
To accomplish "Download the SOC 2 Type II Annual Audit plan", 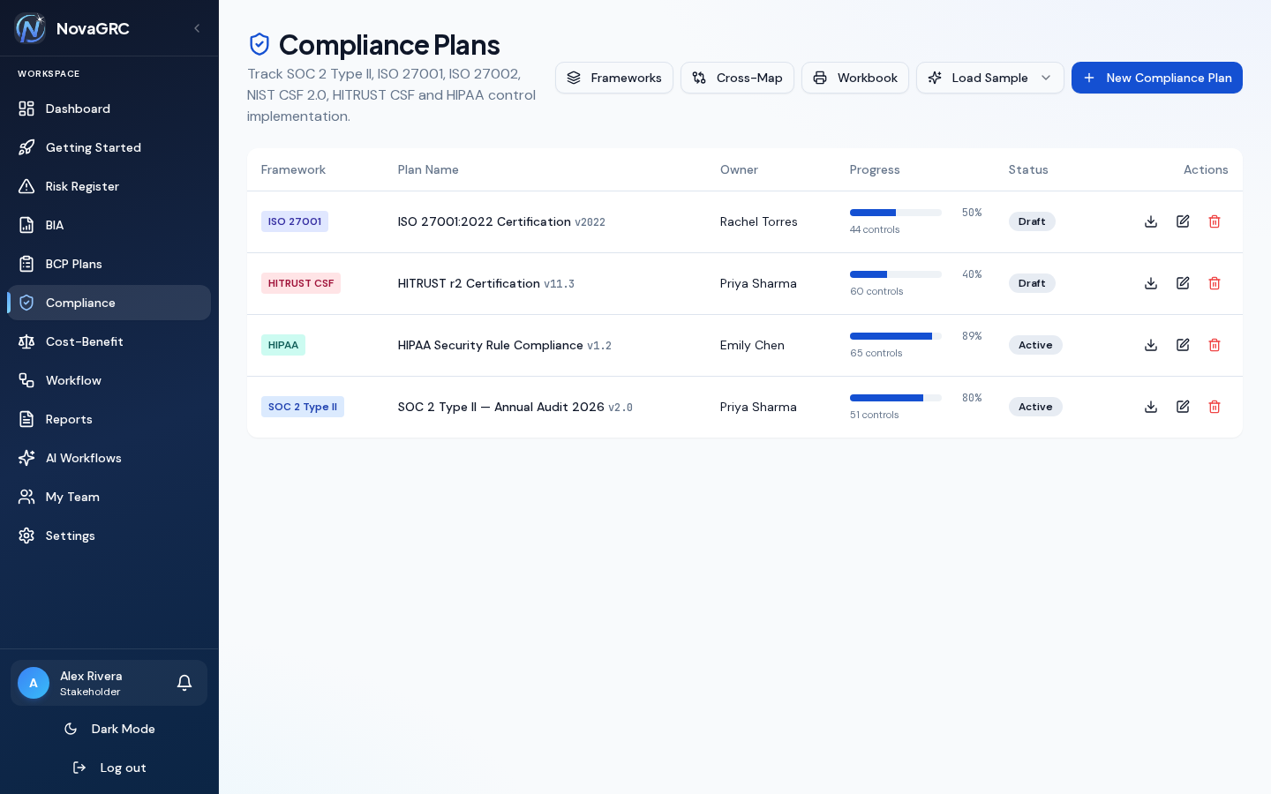I will [x=1151, y=407].
